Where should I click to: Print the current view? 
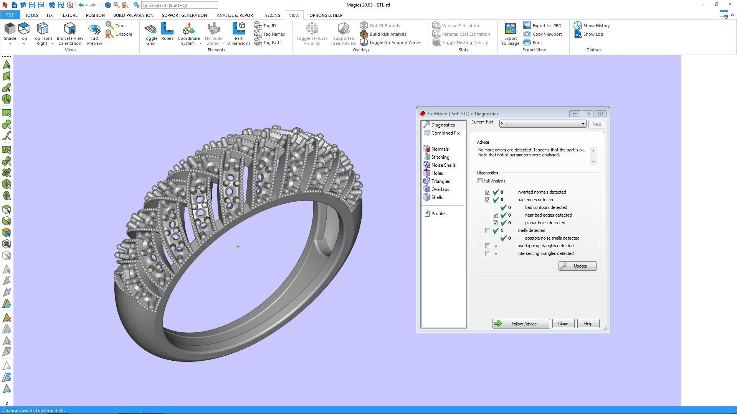click(533, 43)
